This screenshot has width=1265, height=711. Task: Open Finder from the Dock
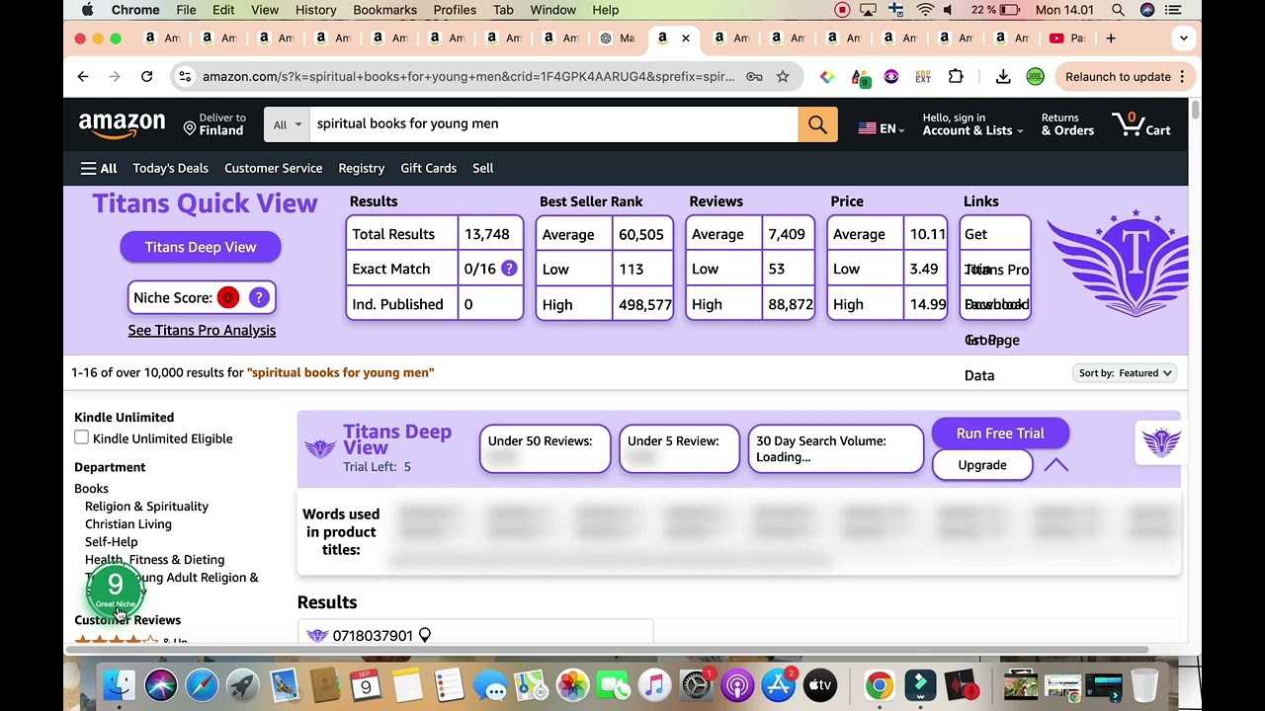point(119,685)
